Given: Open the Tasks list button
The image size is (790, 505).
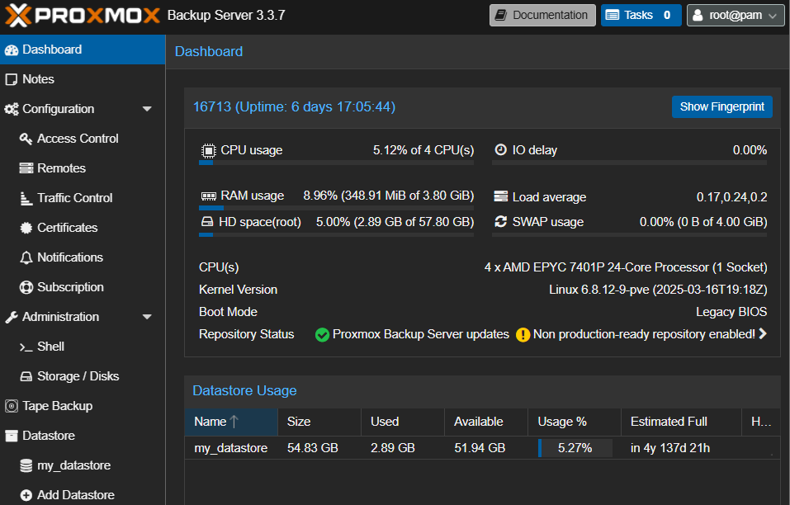Looking at the screenshot, I should [x=641, y=15].
